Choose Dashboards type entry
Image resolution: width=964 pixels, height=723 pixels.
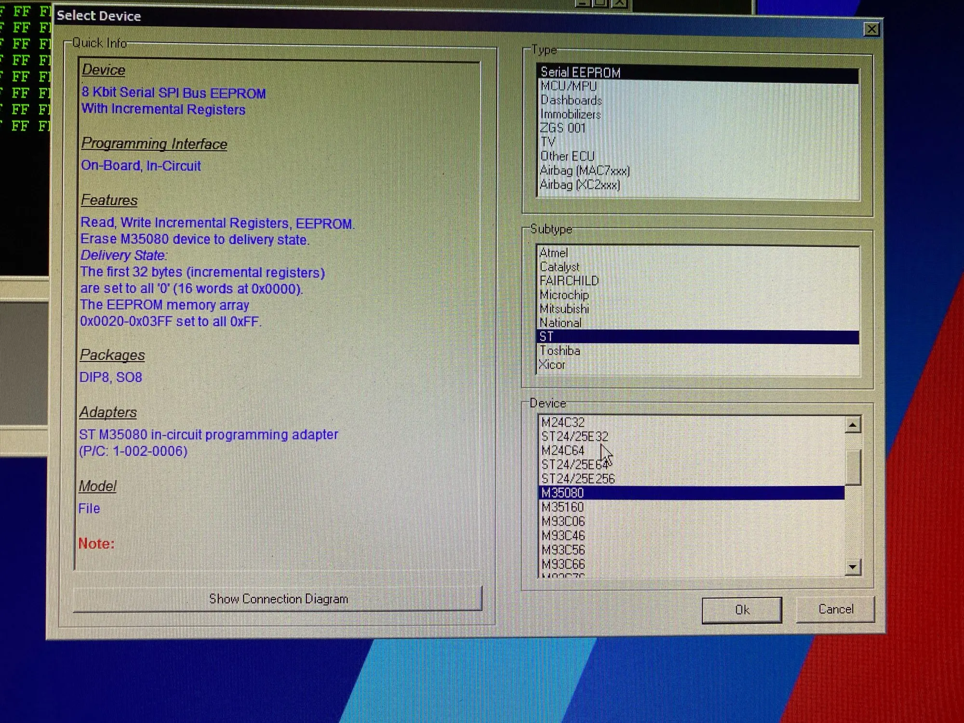click(x=571, y=100)
